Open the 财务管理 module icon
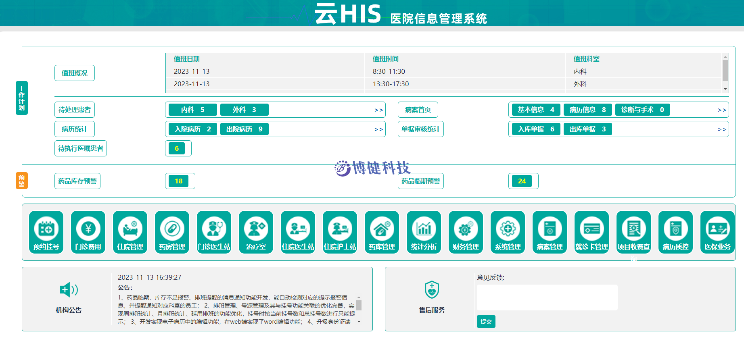 (466, 232)
